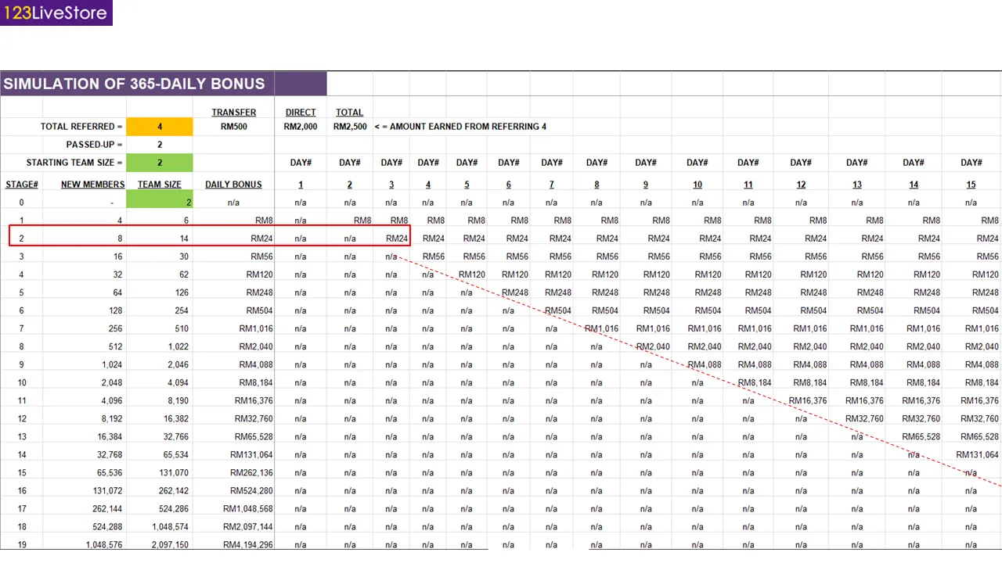Screen dimensions: 1002x563
Task: Click the day number 1 header
Action: (x=301, y=185)
